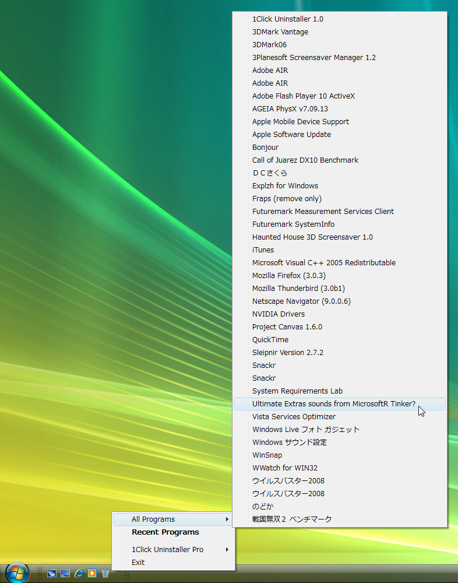Click Switch between windows taskbar icon
The height and width of the screenshot is (583, 458).
pyautogui.click(x=52, y=574)
